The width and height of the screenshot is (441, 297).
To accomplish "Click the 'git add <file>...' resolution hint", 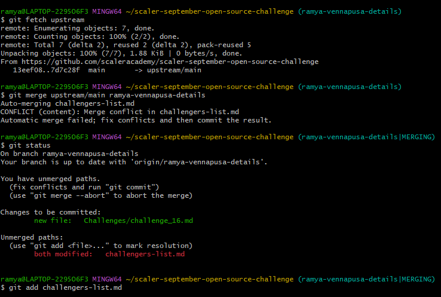I will point(101,246).
